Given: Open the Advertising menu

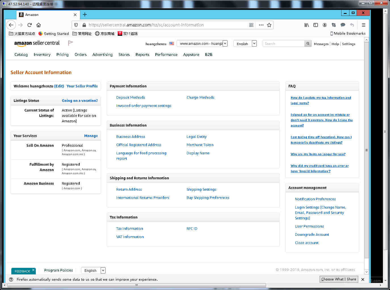Looking at the screenshot, I should (102, 54).
